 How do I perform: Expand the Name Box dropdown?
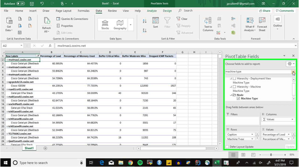click(21, 46)
